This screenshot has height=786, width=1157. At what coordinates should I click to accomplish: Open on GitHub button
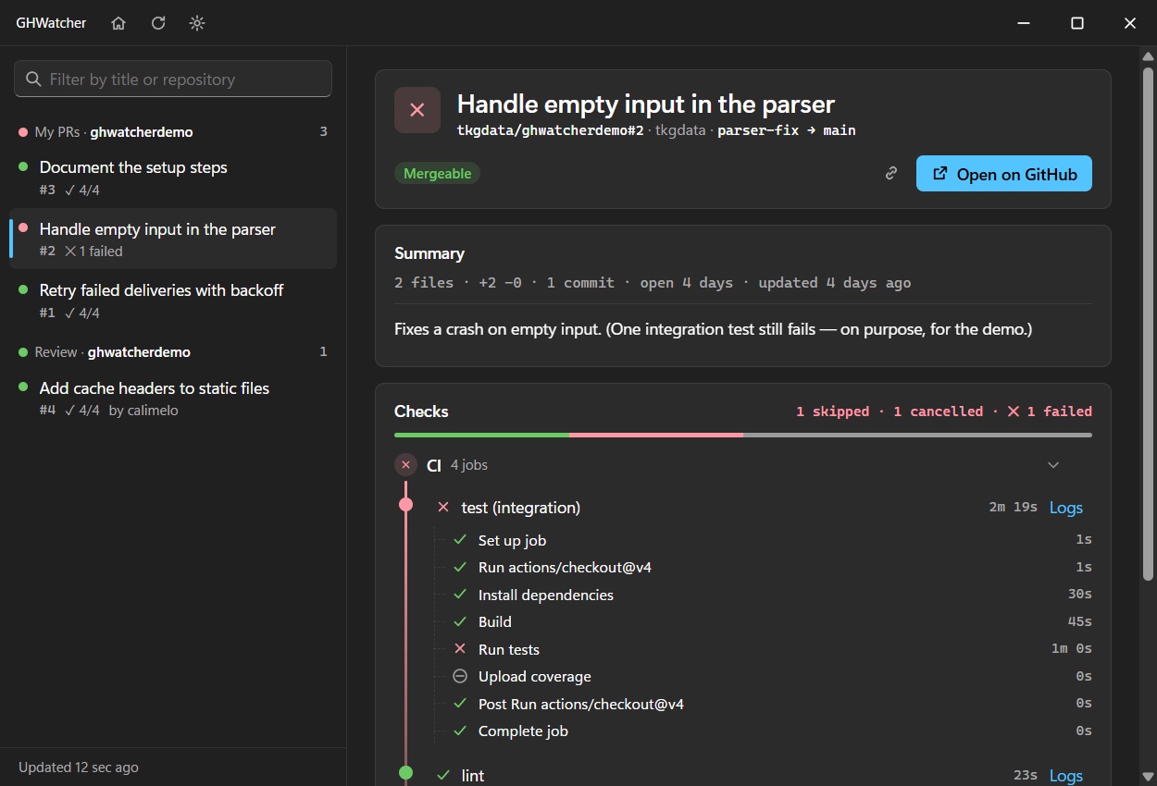click(x=1004, y=174)
